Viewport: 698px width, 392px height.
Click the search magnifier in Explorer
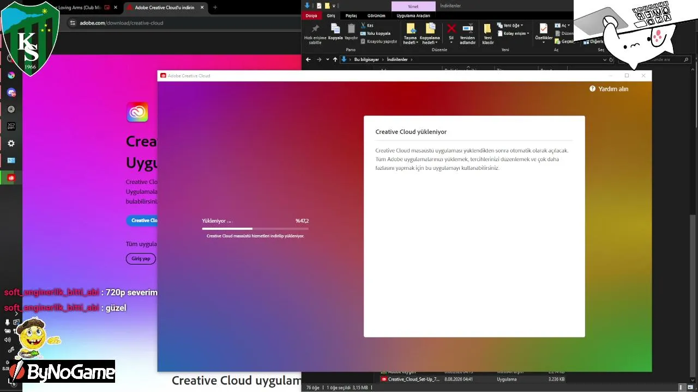(686, 59)
